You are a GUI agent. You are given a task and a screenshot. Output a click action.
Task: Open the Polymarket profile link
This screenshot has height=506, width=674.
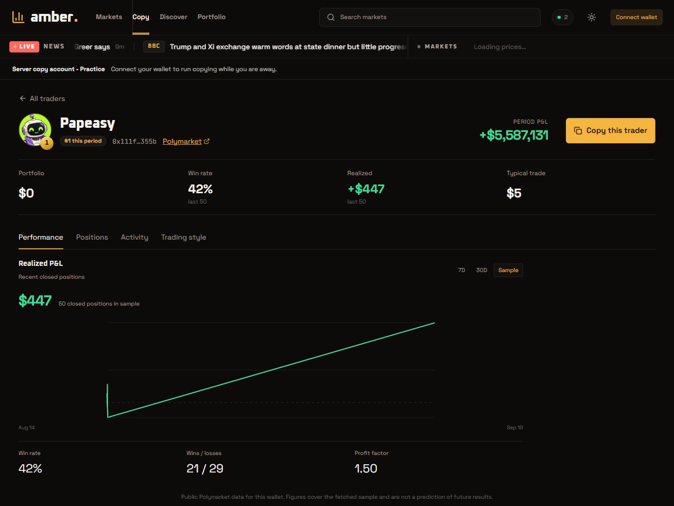pyautogui.click(x=182, y=141)
